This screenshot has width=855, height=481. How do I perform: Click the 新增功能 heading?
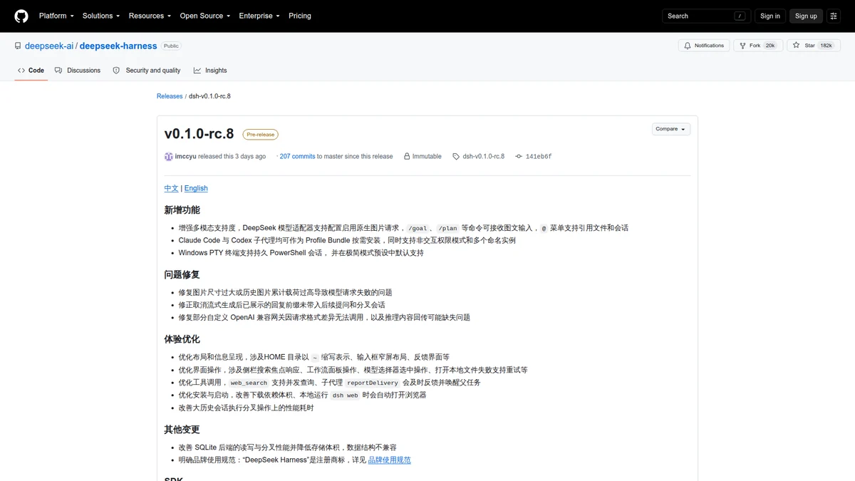pos(182,210)
